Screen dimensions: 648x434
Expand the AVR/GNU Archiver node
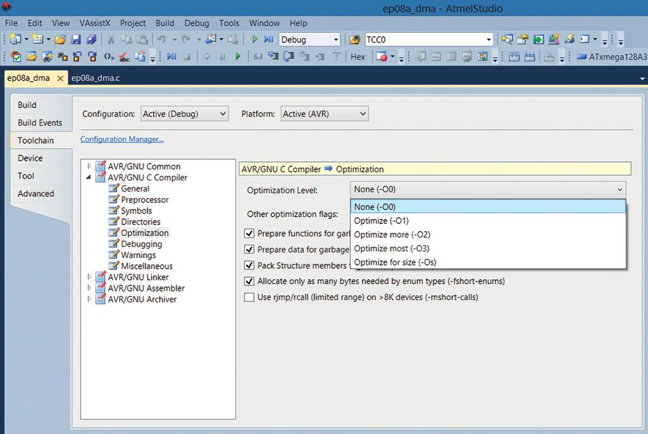point(89,299)
